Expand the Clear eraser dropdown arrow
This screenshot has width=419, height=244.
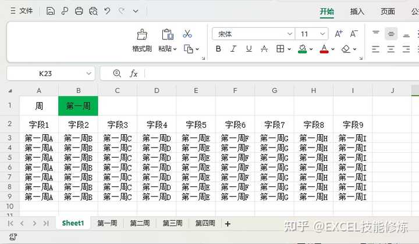(354, 49)
